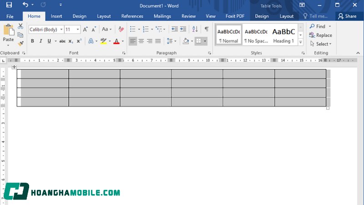Click the Grow Font size icon
Viewport: 364px width, 205px height.
85,29
